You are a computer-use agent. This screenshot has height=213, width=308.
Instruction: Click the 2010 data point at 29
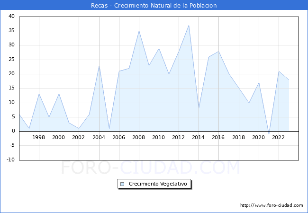pyautogui.click(x=159, y=48)
